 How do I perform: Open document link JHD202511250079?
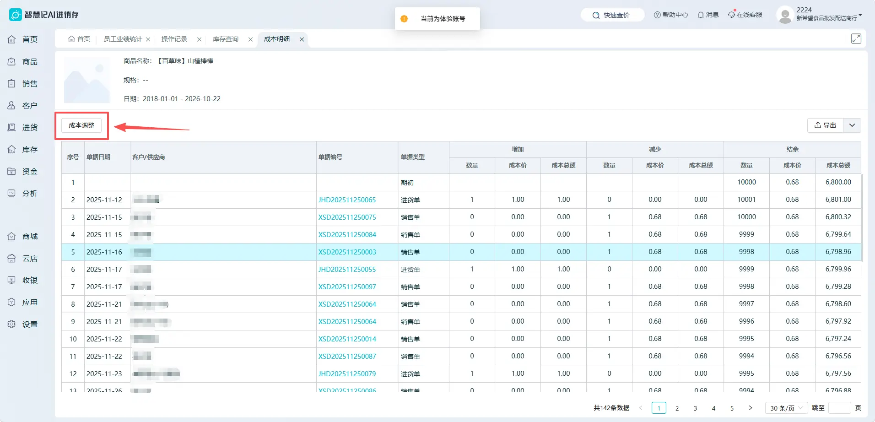(x=347, y=374)
